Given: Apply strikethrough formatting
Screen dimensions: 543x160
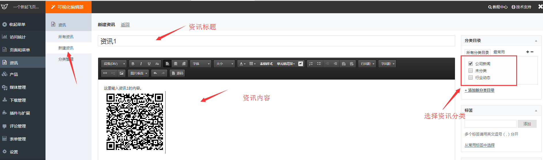Looking at the screenshot, I should coord(157,64).
